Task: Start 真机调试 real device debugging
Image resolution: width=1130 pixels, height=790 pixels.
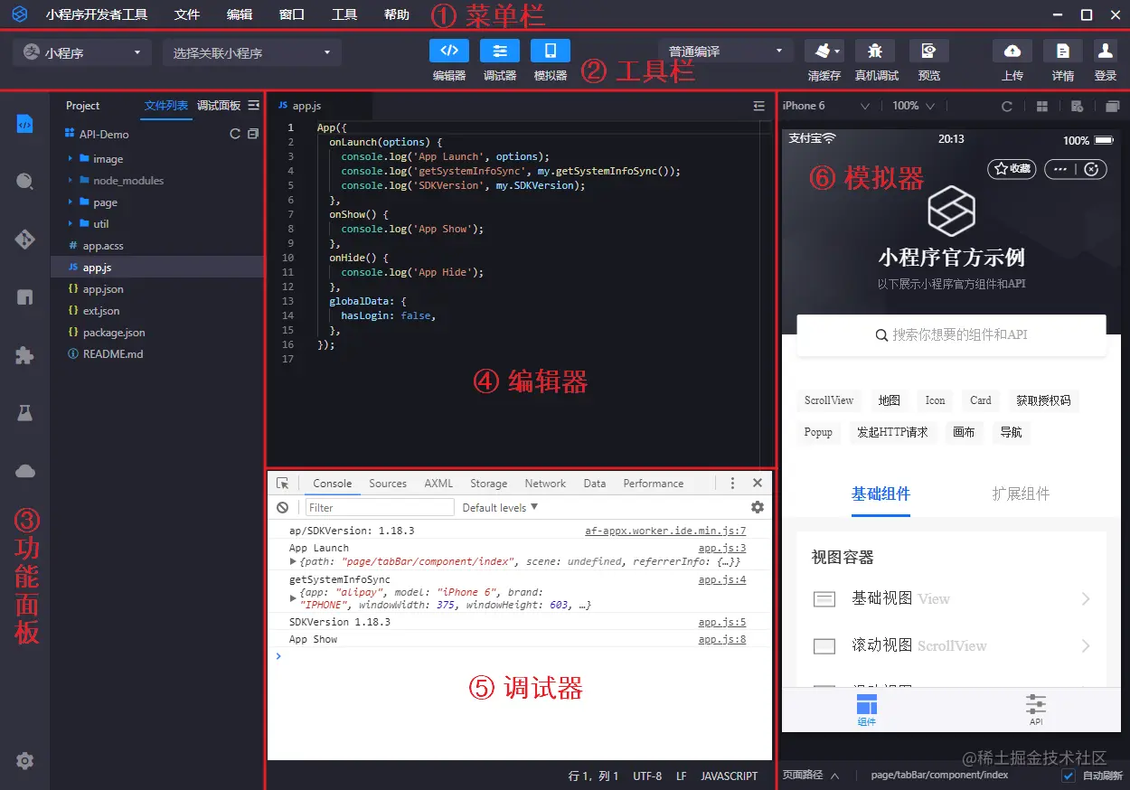Action: 875,51
